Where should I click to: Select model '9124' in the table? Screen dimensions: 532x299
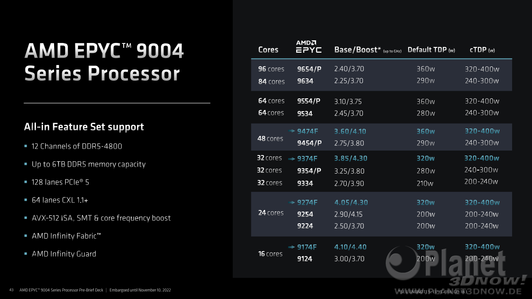[305, 259]
